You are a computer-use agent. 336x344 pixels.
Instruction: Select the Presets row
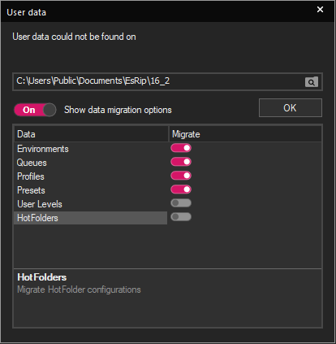click(91, 190)
